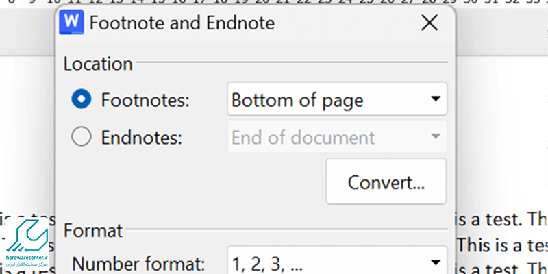Click the arrow of the Number format combo box
The width and height of the screenshot is (548, 274).
[x=435, y=262]
